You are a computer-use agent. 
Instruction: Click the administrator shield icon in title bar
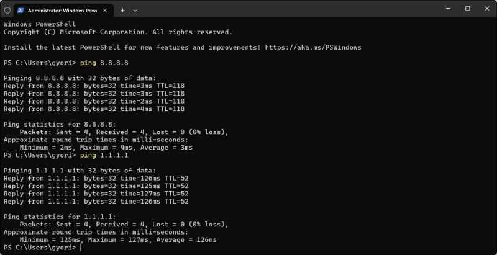tap(7, 11)
